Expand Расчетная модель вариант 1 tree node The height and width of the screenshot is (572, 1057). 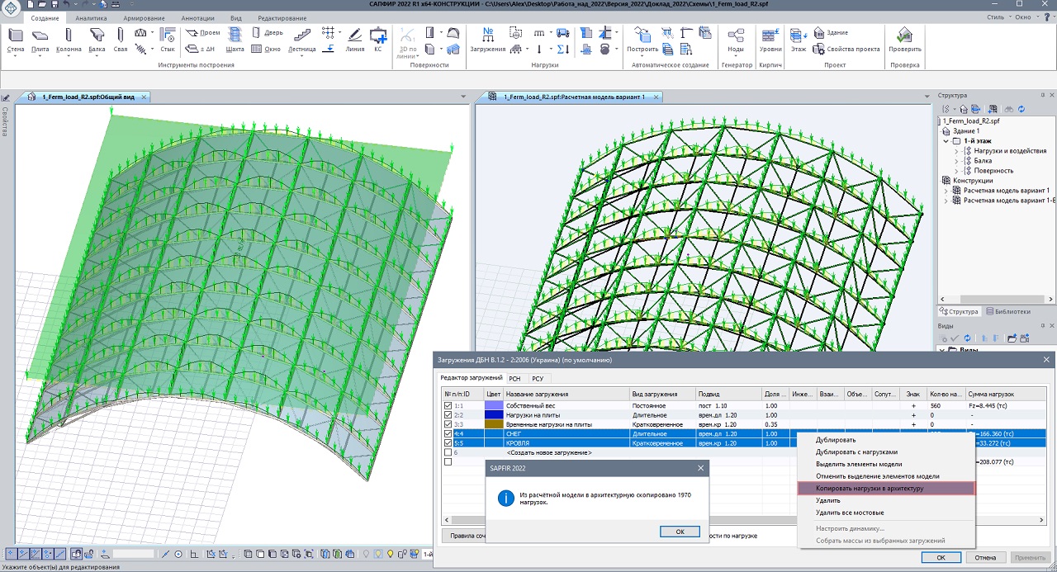tap(946, 191)
